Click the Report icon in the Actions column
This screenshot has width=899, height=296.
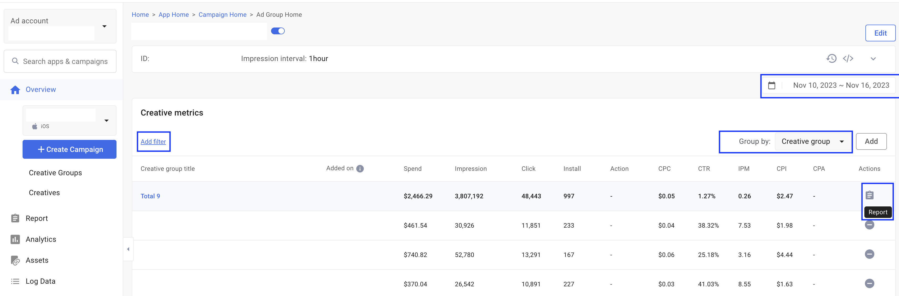click(870, 195)
